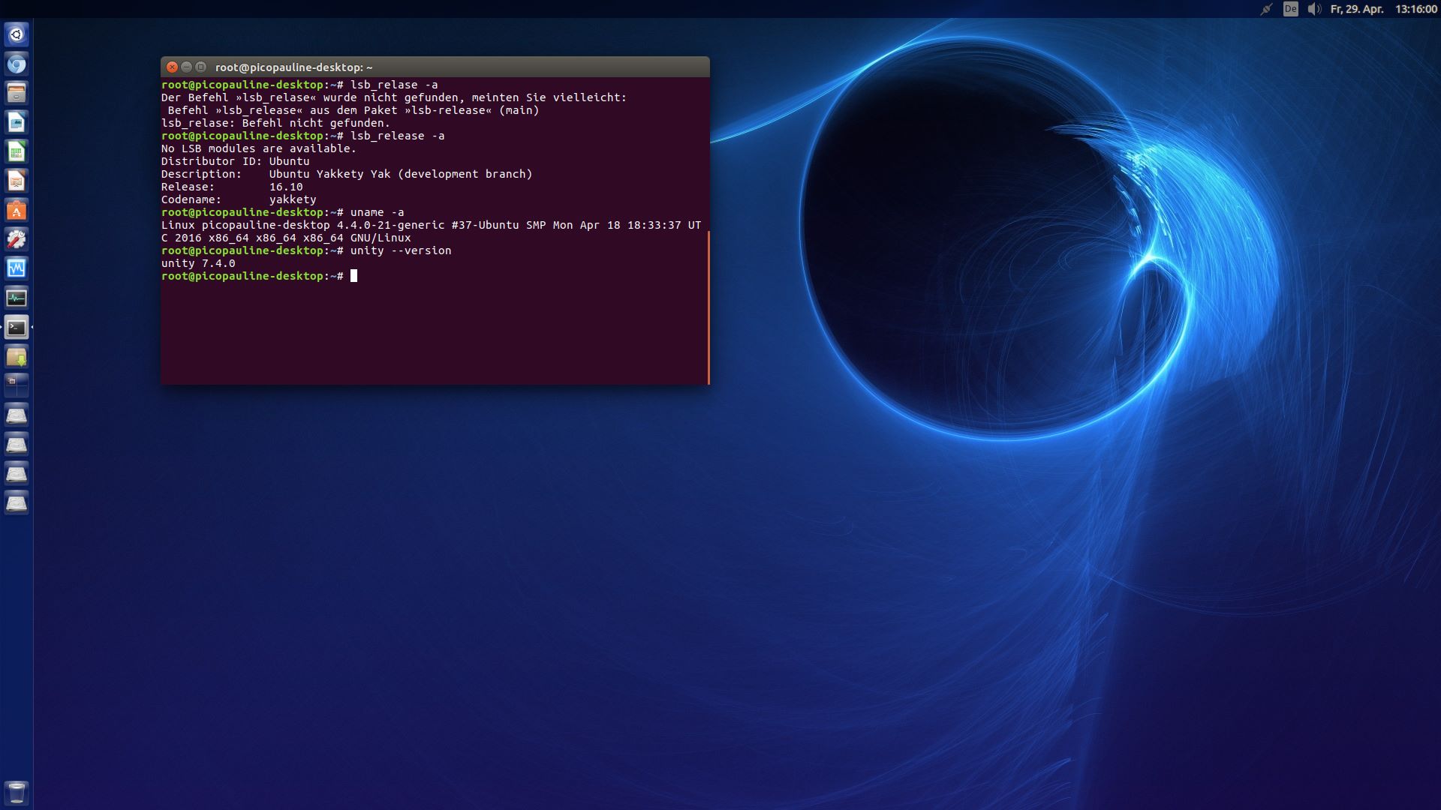Viewport: 1441px width, 810px height.
Task: Open LibreOffice Calc spreadsheet icon
Action: coord(17,151)
